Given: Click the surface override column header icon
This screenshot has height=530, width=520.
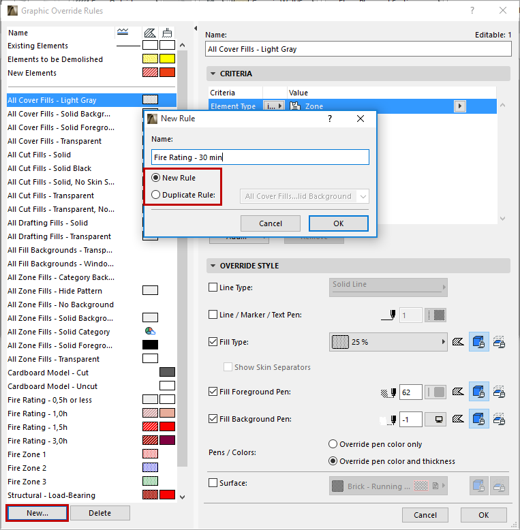Looking at the screenshot, I should (x=167, y=33).
